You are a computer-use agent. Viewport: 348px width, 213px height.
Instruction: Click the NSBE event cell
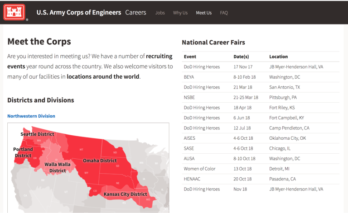189,97
